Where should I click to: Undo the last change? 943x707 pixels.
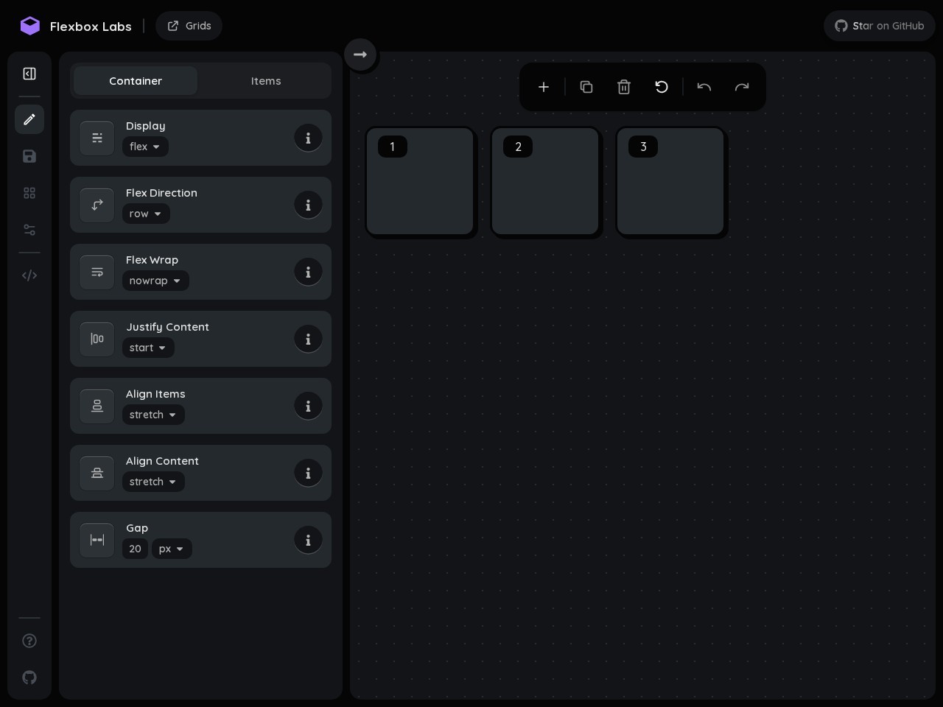(704, 87)
